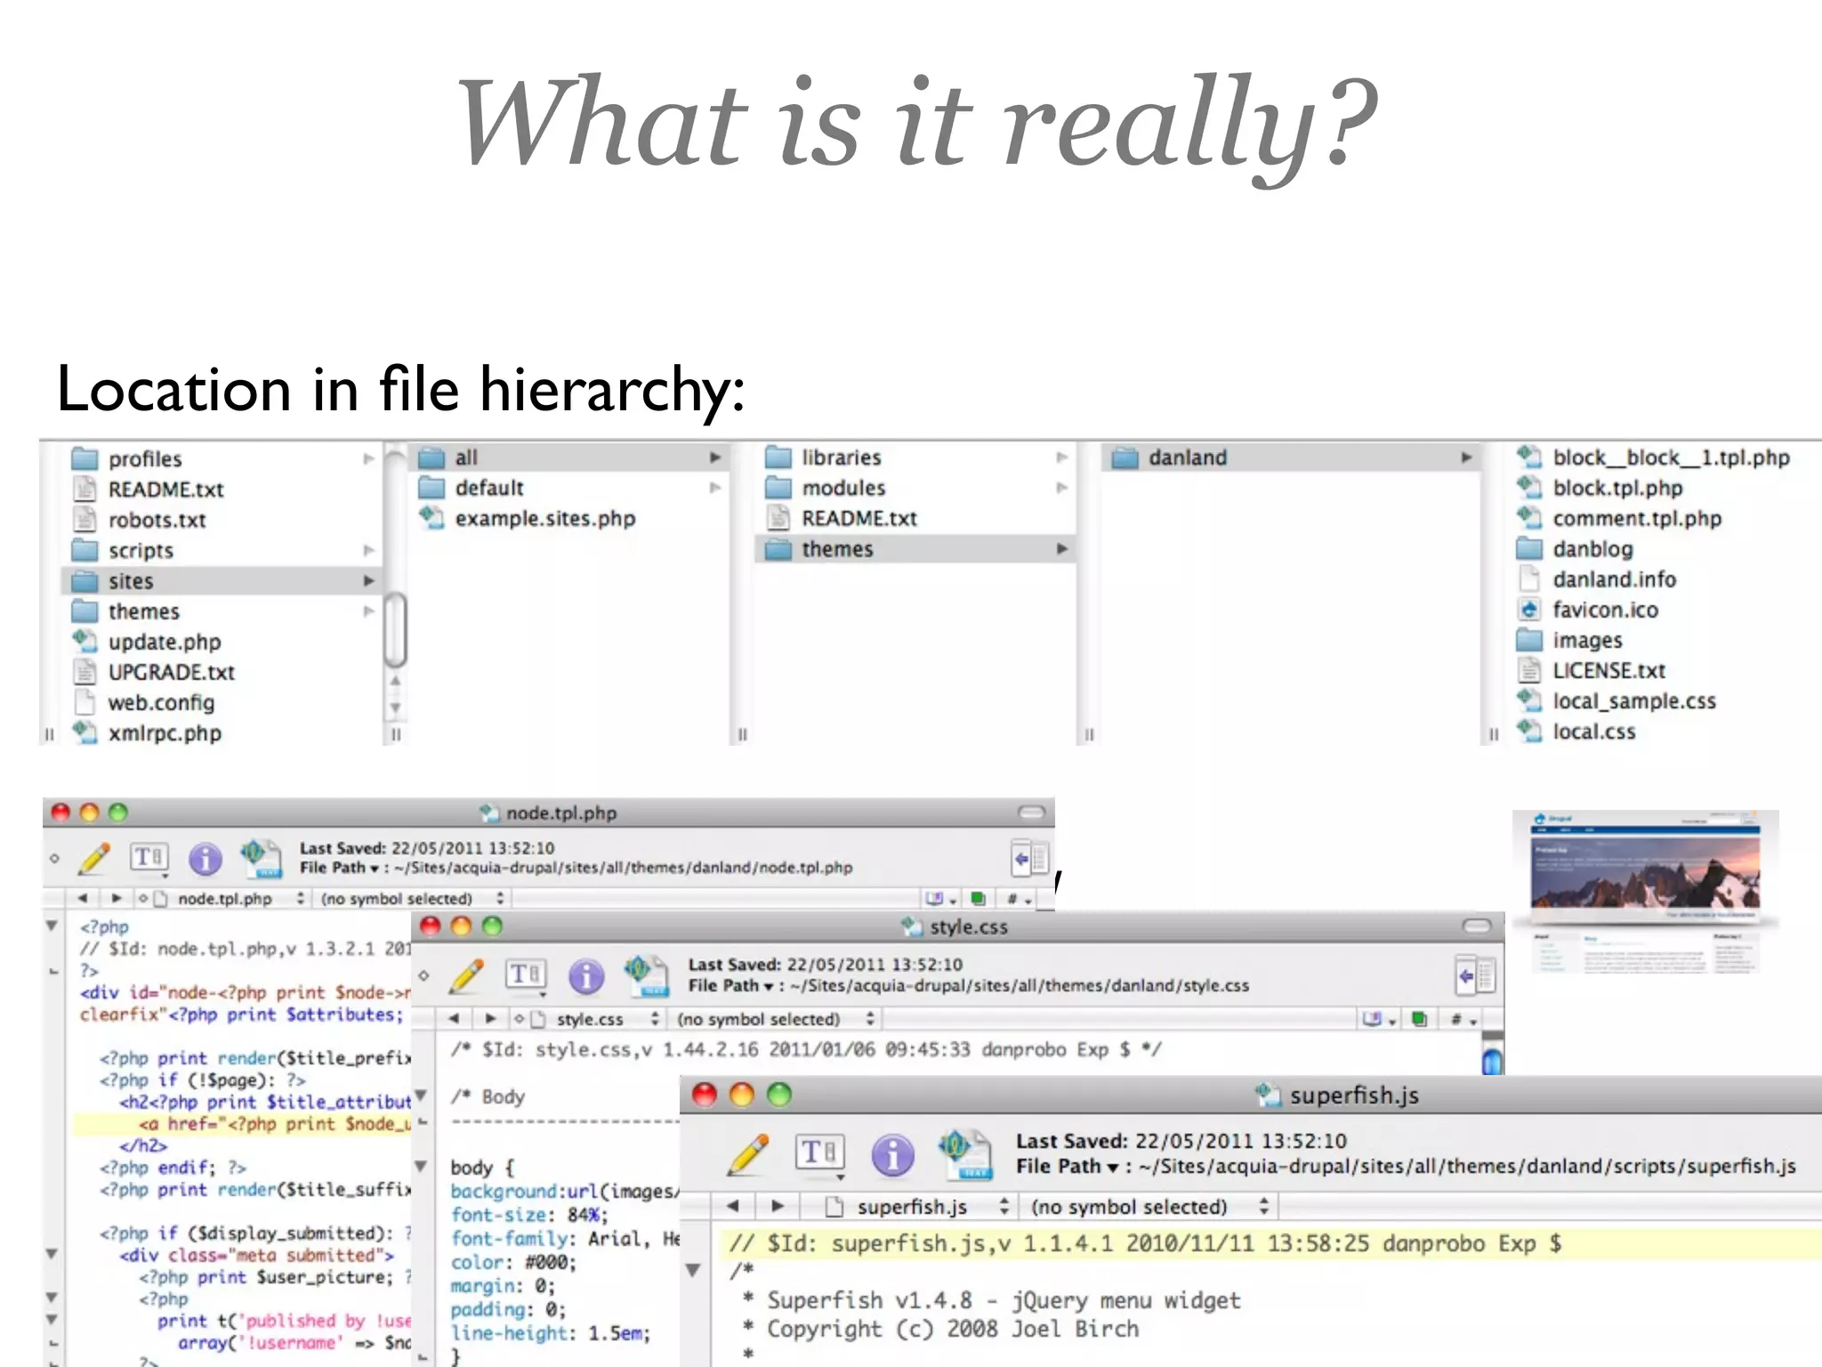Image resolution: width=1822 pixels, height=1367 pixels.
Task: Open the # line number menu in style.css bar
Action: point(1463,1019)
